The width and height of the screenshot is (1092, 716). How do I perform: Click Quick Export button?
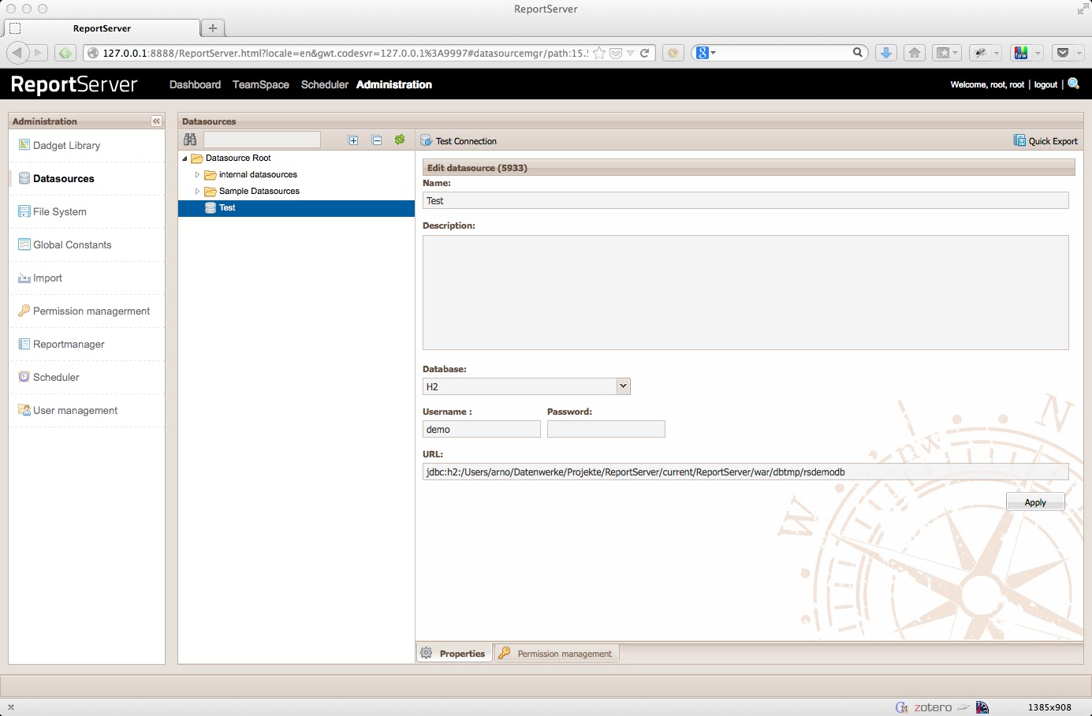pyautogui.click(x=1045, y=141)
